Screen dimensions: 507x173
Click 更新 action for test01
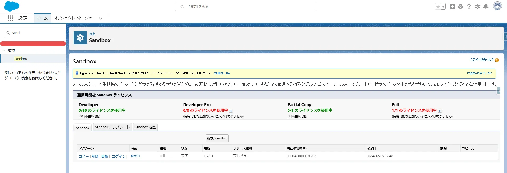point(105,156)
